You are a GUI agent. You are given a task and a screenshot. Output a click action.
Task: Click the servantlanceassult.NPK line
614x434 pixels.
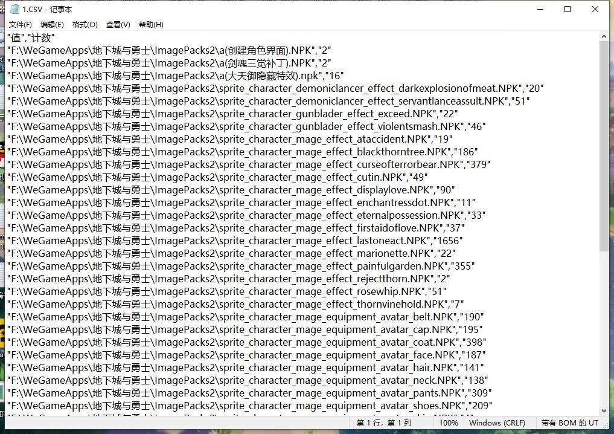coord(268,101)
